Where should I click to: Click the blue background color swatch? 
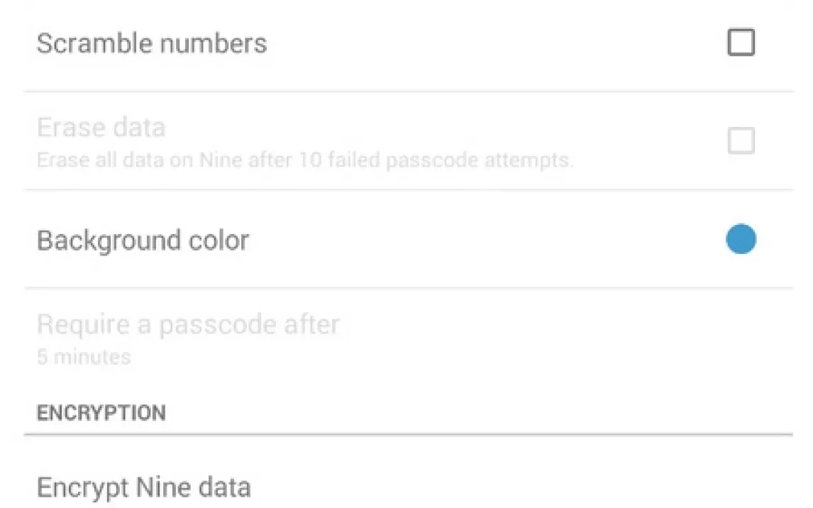(741, 239)
